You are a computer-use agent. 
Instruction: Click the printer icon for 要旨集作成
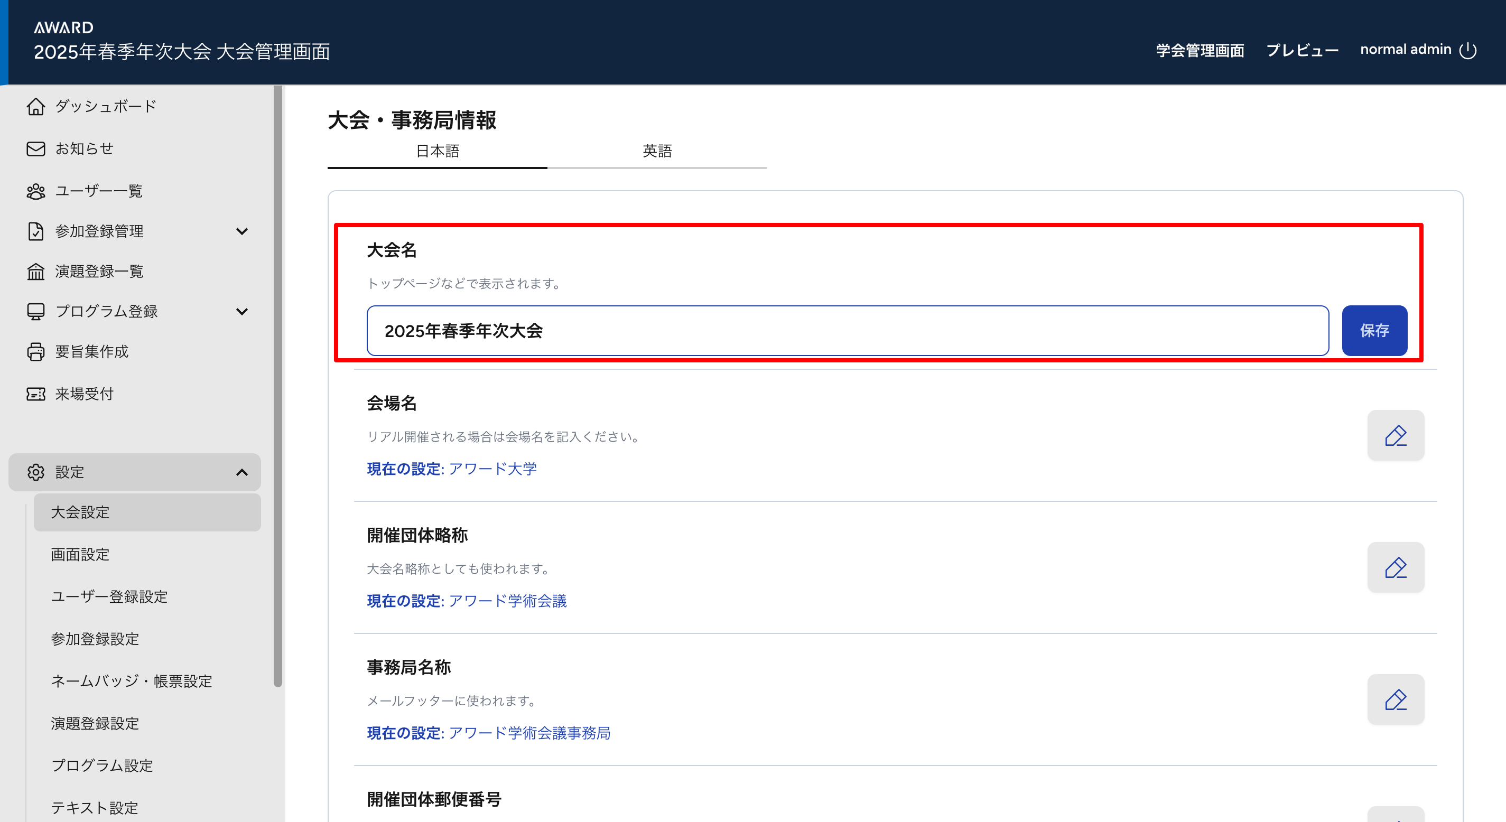(35, 351)
